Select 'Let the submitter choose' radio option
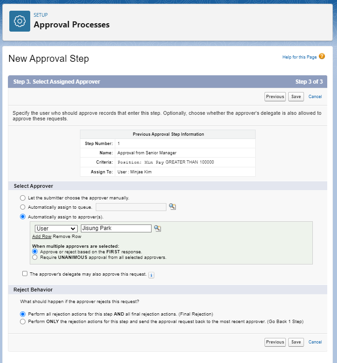337x363 pixels. [x=23, y=198]
